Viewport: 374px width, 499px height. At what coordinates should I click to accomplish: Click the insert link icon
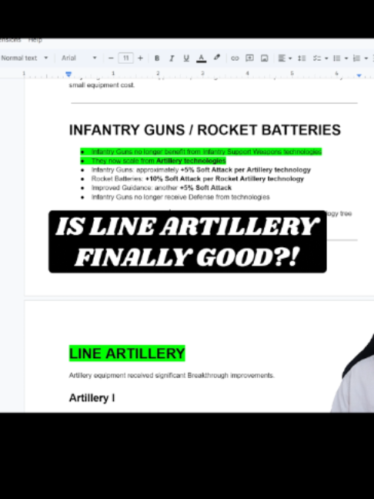[235, 59]
